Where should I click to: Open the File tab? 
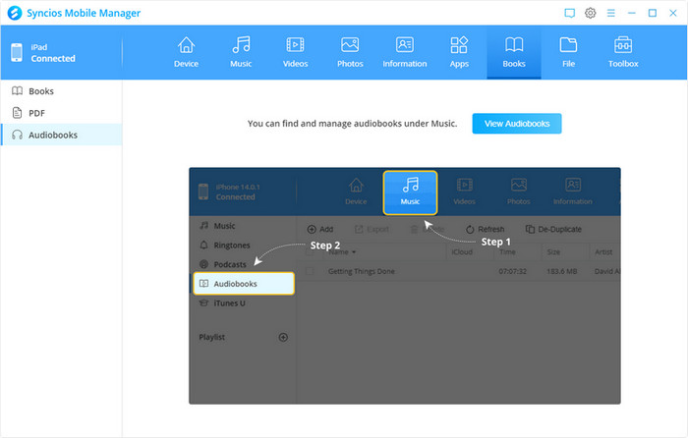pos(568,53)
